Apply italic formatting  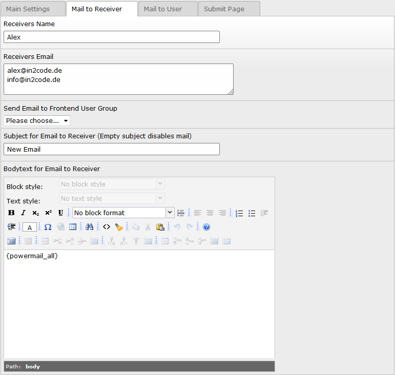pyautogui.click(x=23, y=213)
